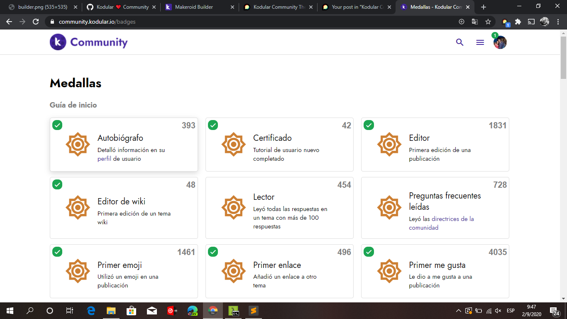Click the green checkmark on the Certificado badge
Screen dimensions: 567x319
point(213,125)
